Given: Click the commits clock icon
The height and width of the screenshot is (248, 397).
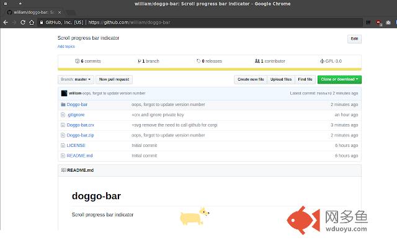Looking at the screenshot, I should [x=77, y=61].
